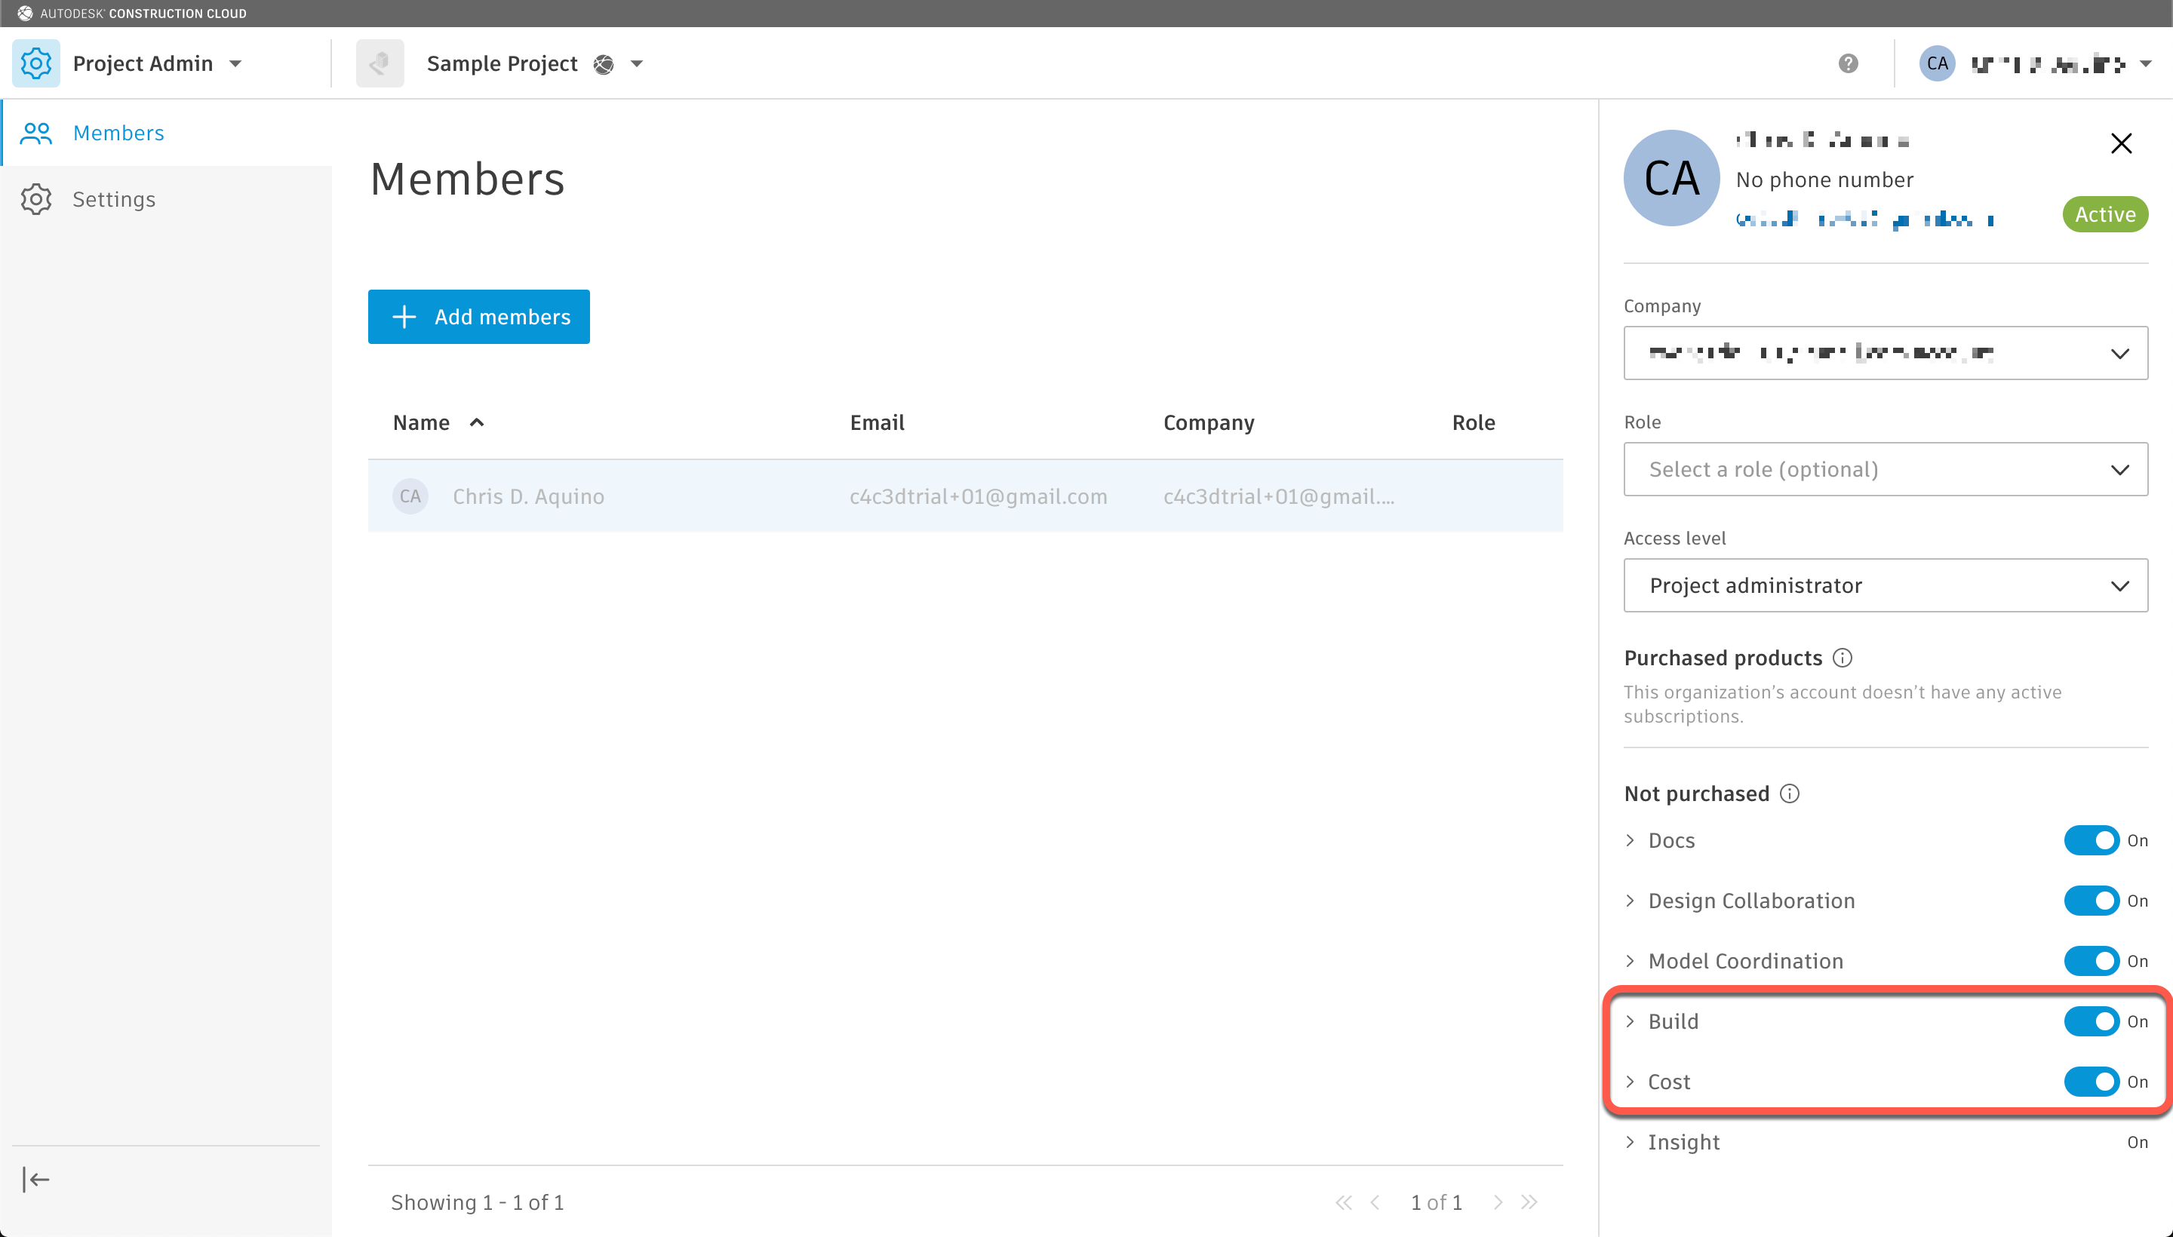Click the Sample Project thumbnail icon
The image size is (2173, 1237).
[x=380, y=63]
